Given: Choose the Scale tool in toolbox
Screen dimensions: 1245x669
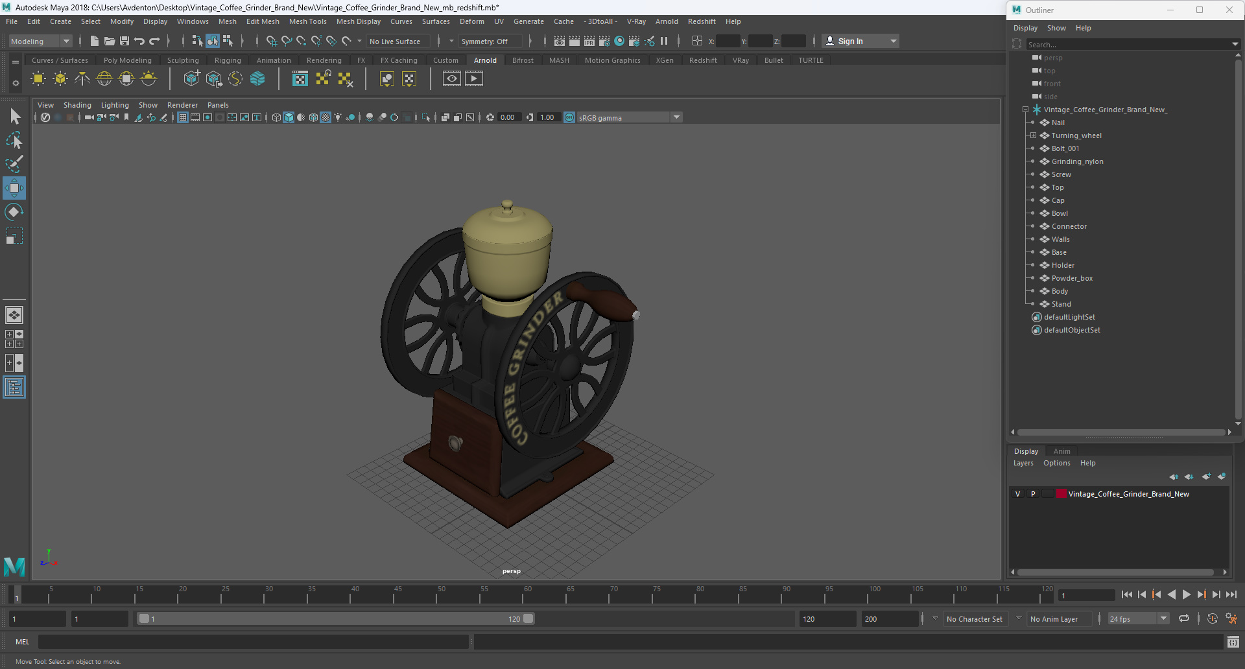Looking at the screenshot, I should click(x=14, y=236).
